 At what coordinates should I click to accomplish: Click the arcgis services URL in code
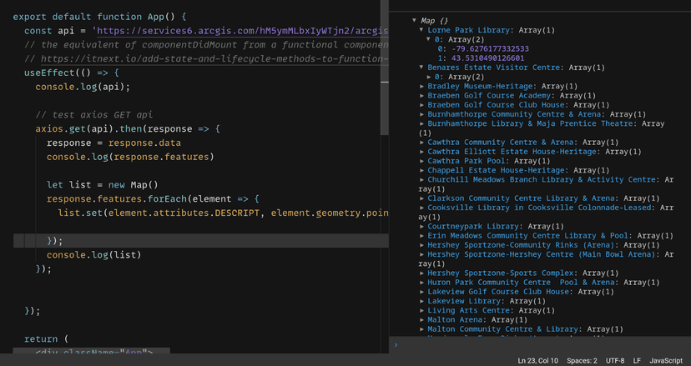point(242,31)
